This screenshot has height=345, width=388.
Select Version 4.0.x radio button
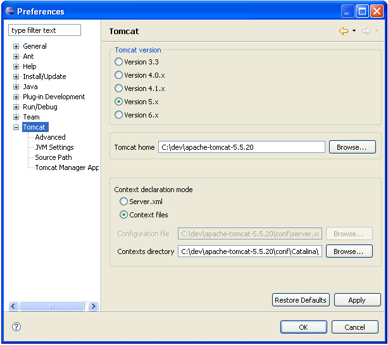(118, 75)
